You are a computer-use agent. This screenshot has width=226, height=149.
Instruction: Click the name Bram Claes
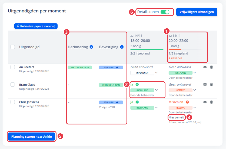pyautogui.click(x=27, y=85)
